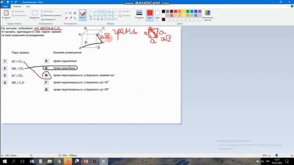Choose the purple palette color
The width and height of the screenshot is (294, 165).
(x=200, y=11)
